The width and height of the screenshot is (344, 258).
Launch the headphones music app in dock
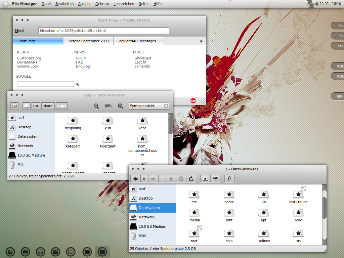[41, 251]
